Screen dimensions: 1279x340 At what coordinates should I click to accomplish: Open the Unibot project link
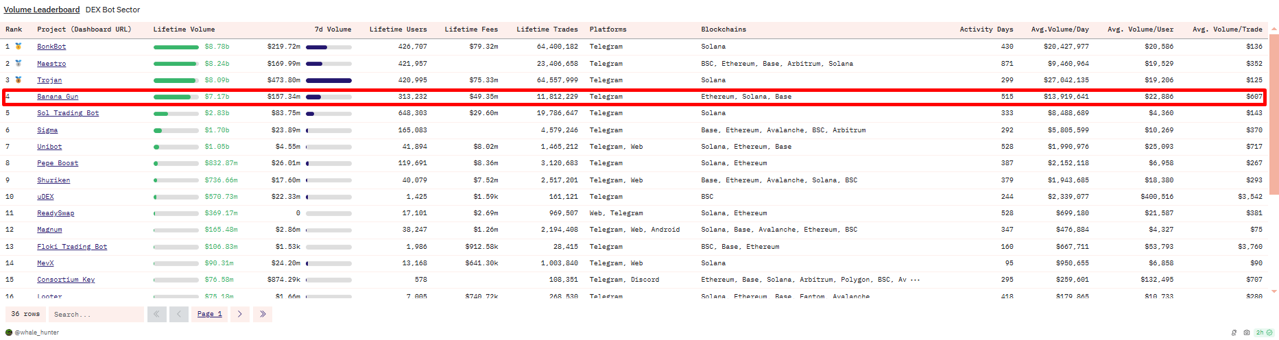49,147
